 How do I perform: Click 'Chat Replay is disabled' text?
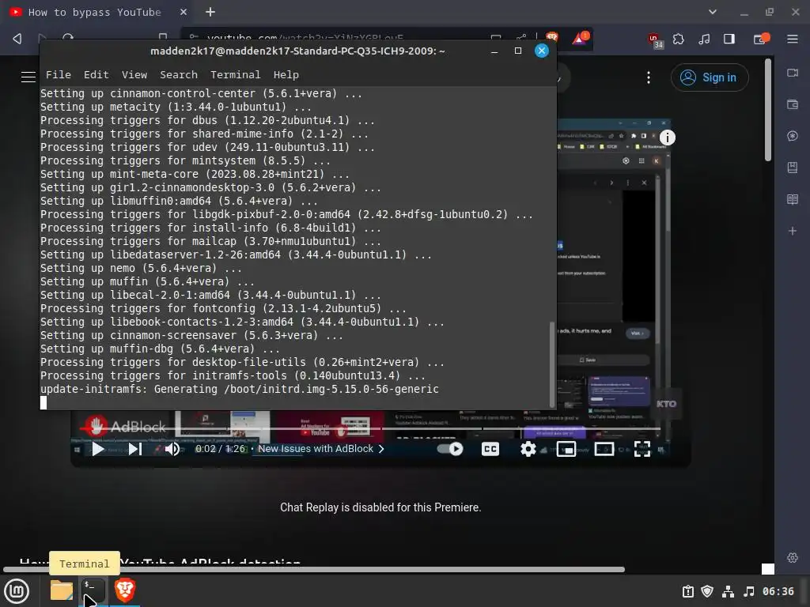[380, 507]
